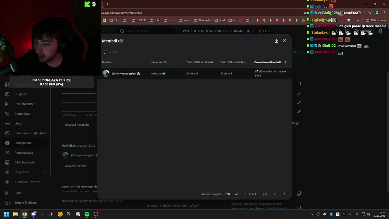This screenshot has height=219, width=389.
Task: Click Afișează membrii button
Action: 76,166
